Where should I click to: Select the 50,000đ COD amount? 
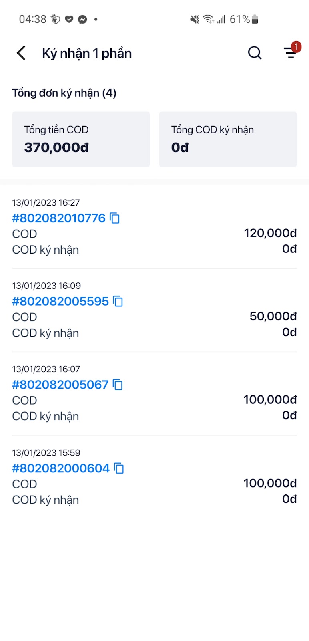[x=273, y=316]
